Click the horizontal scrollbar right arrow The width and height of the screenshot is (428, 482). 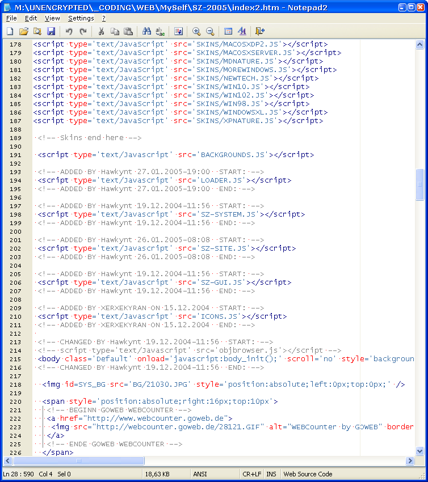tap(409, 460)
